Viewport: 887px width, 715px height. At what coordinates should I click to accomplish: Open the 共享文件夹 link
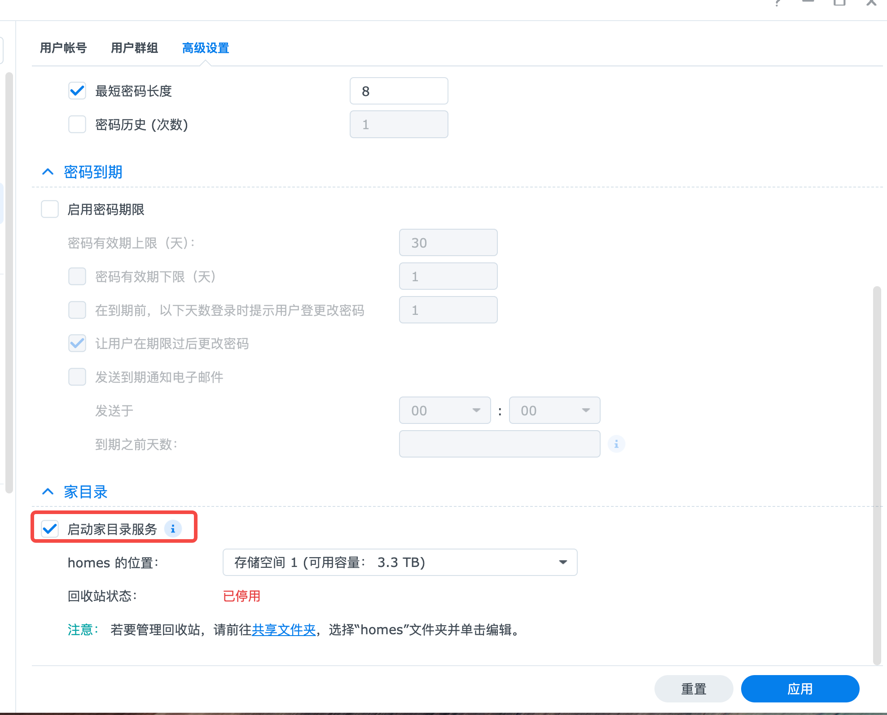click(x=284, y=630)
